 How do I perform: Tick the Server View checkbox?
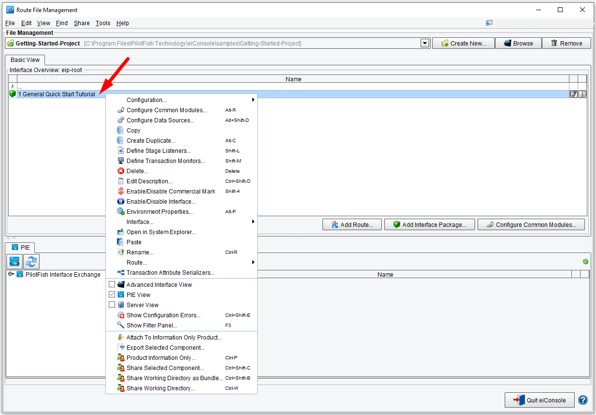coord(112,305)
